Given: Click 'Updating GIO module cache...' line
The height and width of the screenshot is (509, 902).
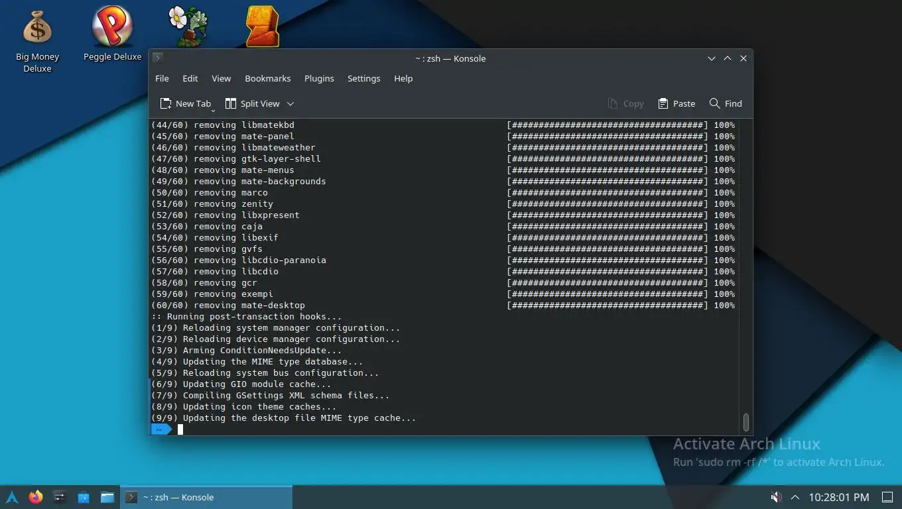Looking at the screenshot, I should pyautogui.click(x=241, y=384).
